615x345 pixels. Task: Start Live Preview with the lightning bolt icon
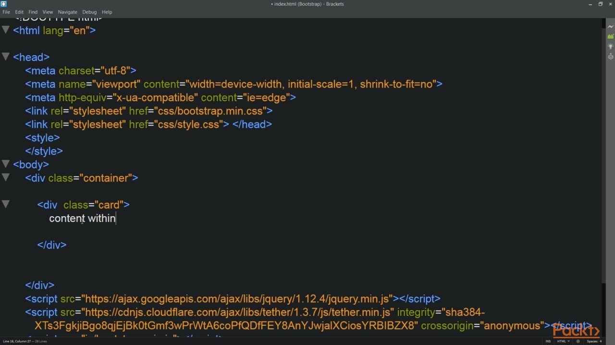tap(611, 27)
